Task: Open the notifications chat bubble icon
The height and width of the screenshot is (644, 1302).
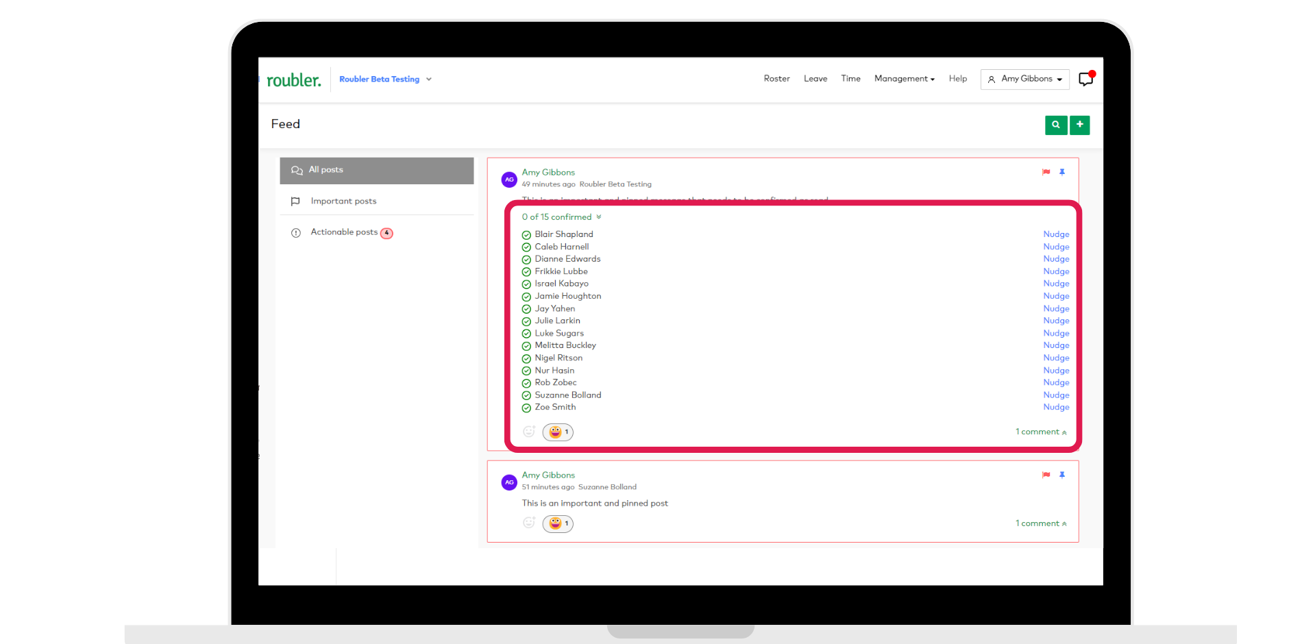Action: [x=1086, y=79]
